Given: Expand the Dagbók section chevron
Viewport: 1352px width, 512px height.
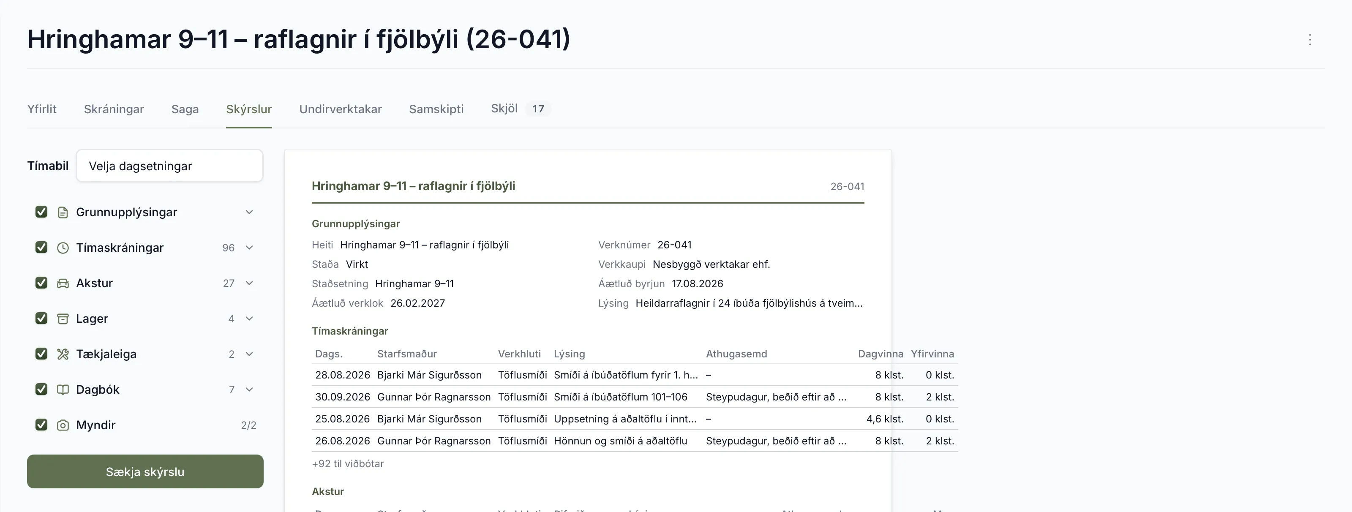Looking at the screenshot, I should (x=249, y=389).
